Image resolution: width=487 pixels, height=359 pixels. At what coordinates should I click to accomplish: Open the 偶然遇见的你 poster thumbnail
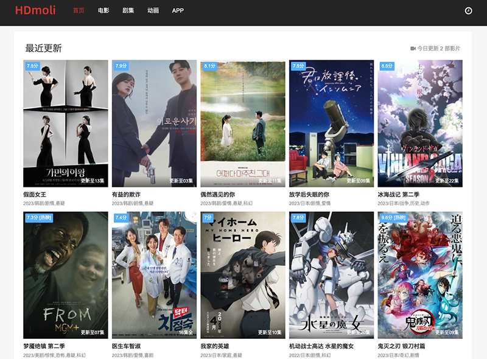click(243, 124)
